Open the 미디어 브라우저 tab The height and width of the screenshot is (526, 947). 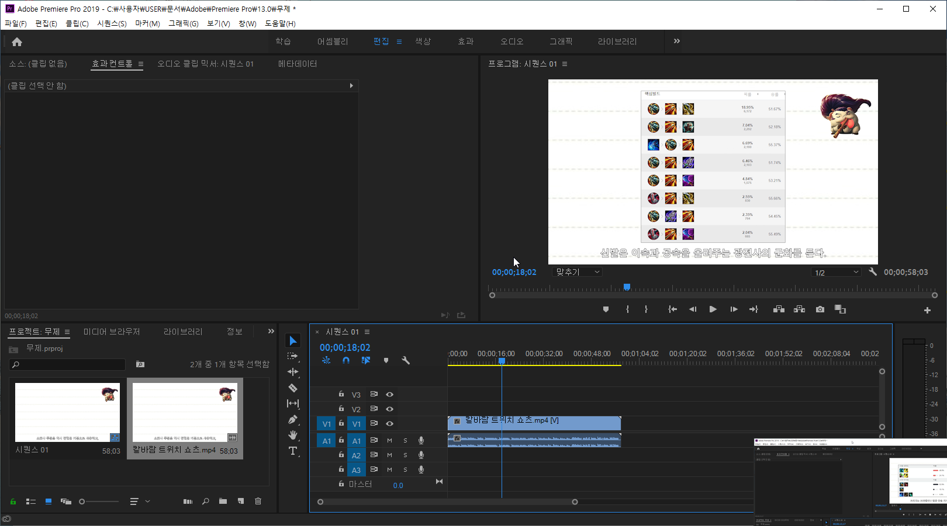click(112, 332)
